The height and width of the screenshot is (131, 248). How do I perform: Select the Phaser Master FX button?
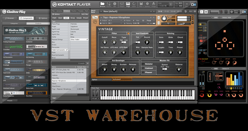pyautogui.click(x=149, y=72)
